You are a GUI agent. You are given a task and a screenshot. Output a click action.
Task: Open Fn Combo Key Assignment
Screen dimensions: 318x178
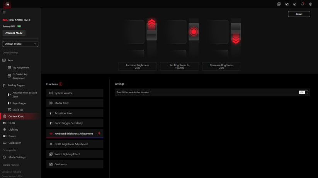20,76
